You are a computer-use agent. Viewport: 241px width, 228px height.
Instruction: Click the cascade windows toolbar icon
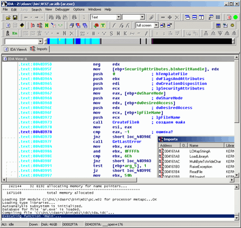[x=187, y=17]
